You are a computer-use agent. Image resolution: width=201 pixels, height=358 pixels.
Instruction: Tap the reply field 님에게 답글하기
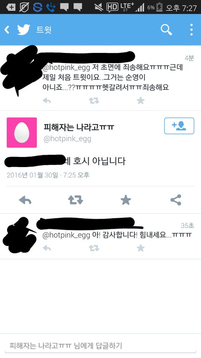pyautogui.click(x=100, y=346)
